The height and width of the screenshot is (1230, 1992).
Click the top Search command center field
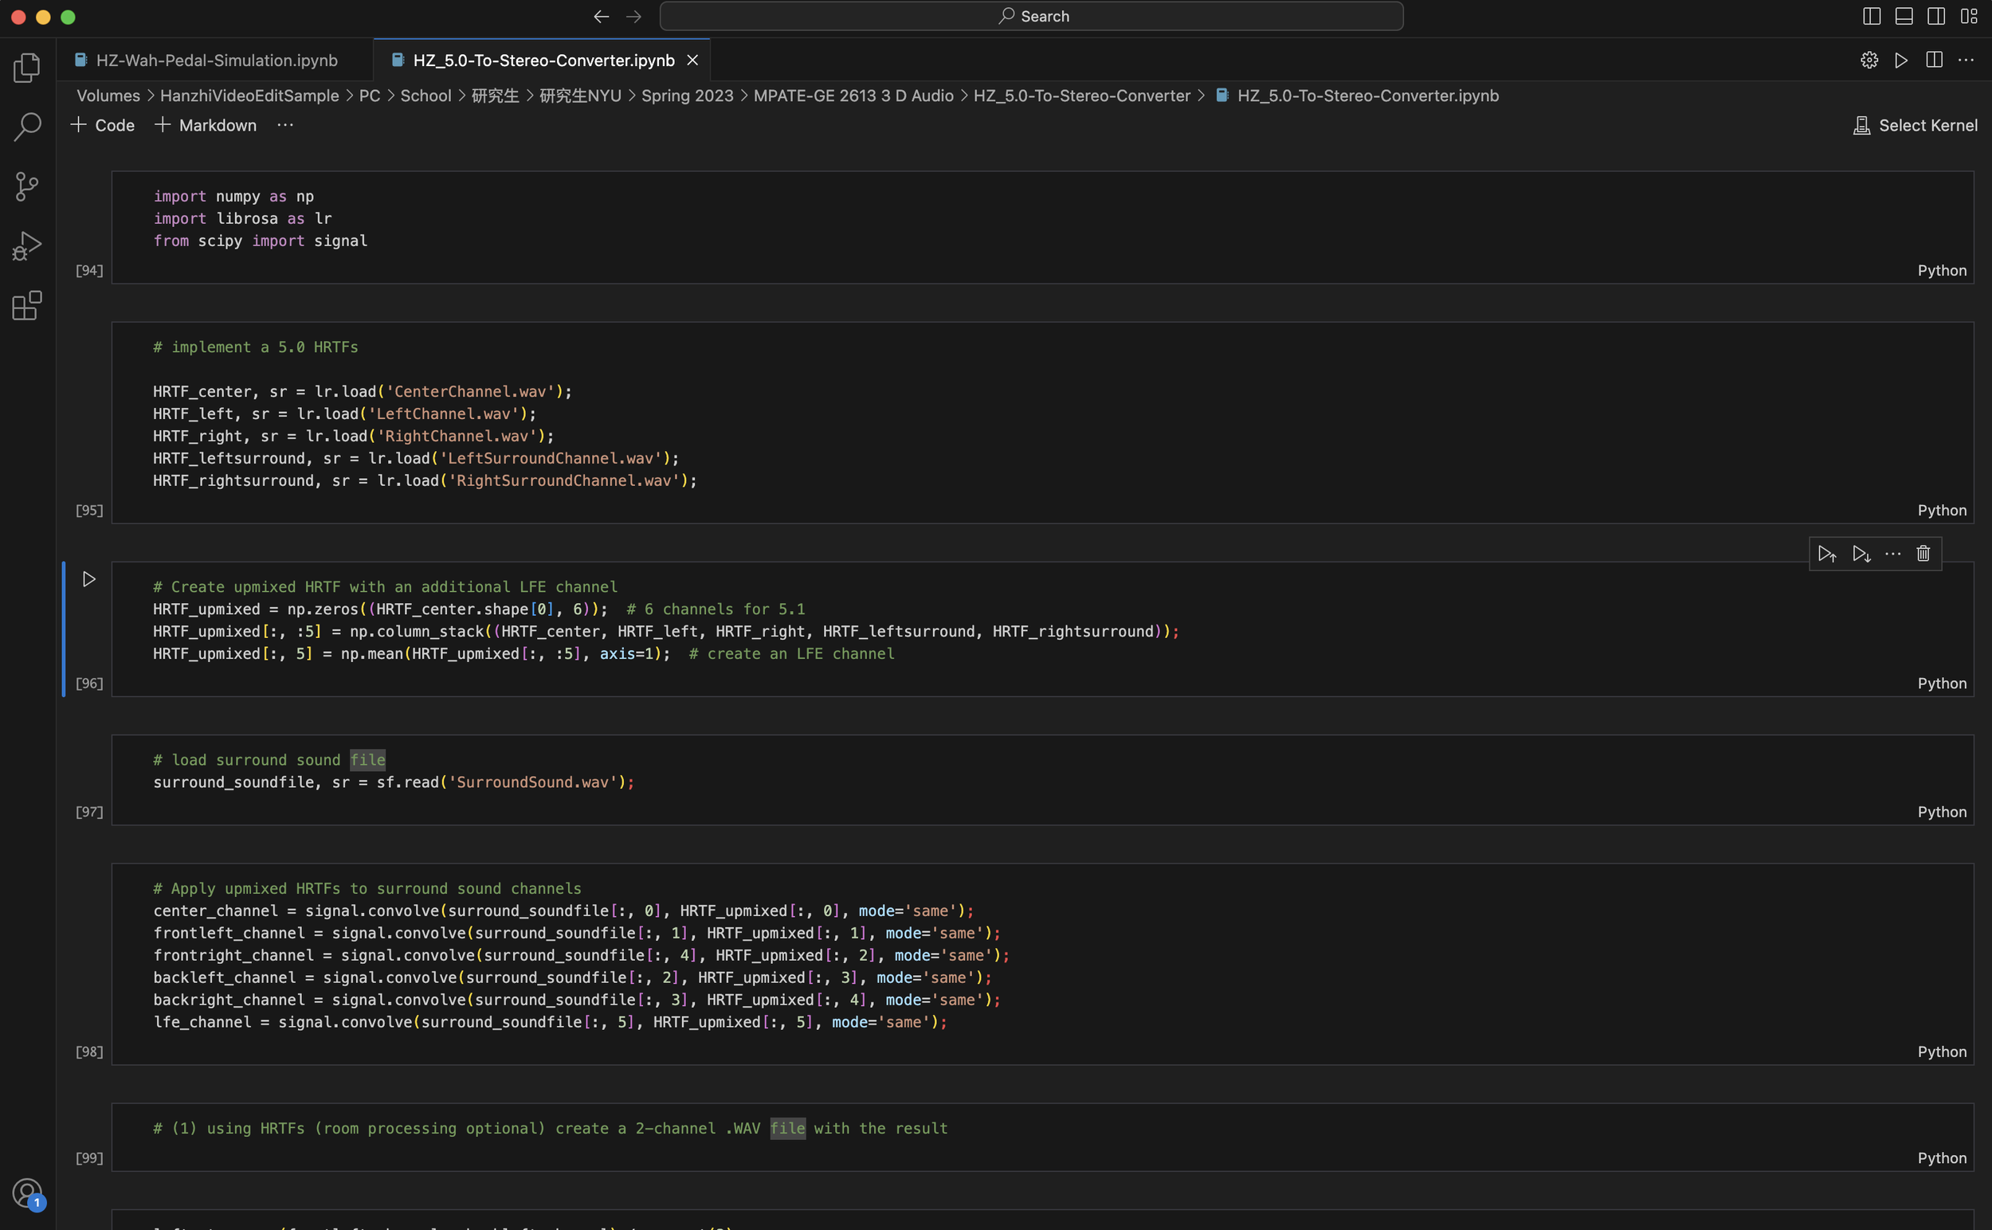tap(1031, 16)
